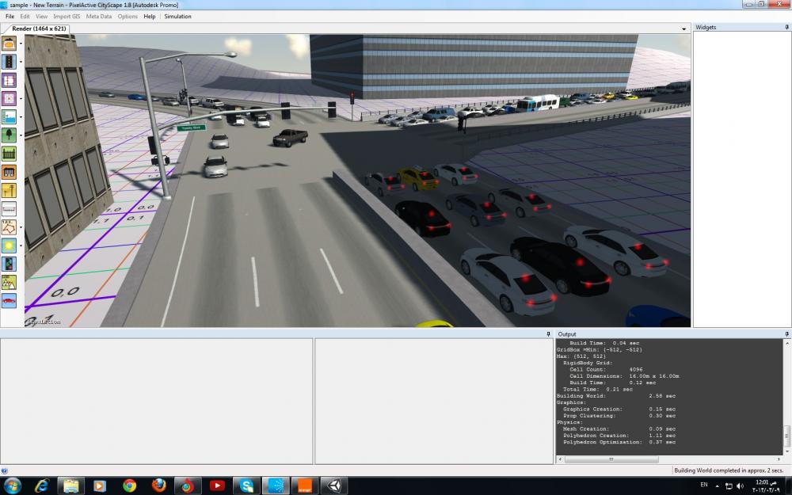
Task: Click the Output scroll right arrow
Action: (779, 459)
